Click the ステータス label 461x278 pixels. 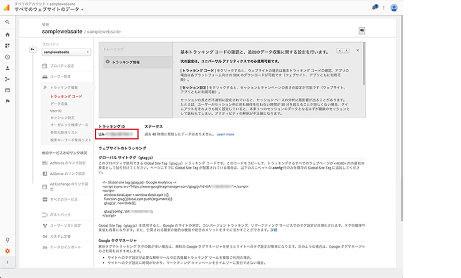click(x=154, y=127)
